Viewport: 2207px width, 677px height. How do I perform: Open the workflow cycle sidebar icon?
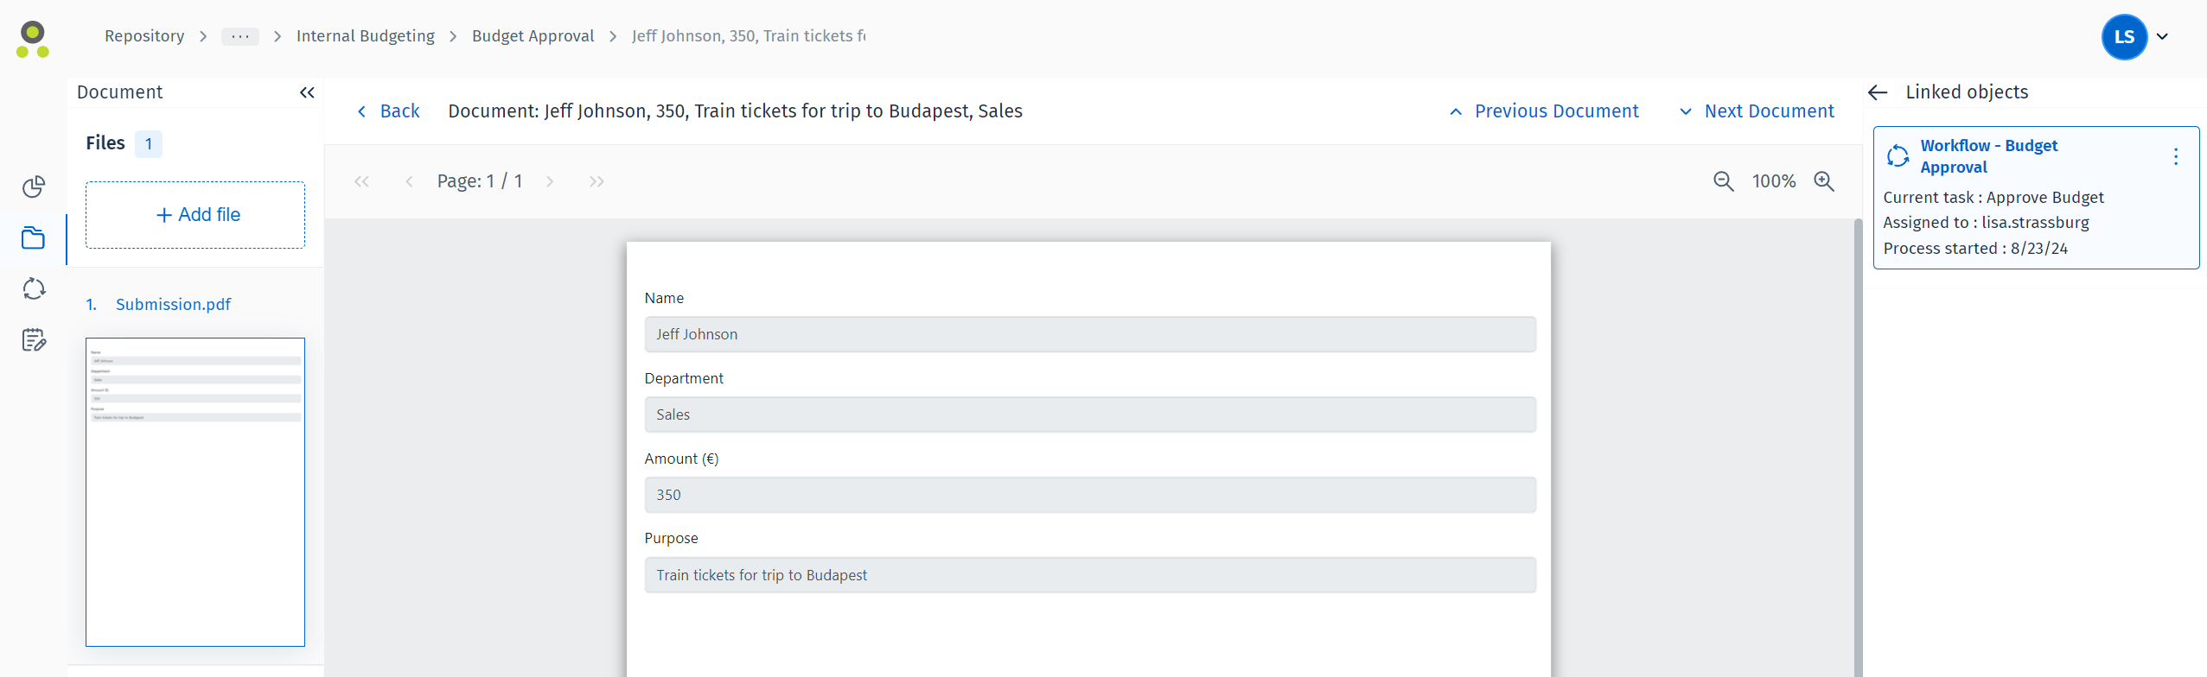34,289
